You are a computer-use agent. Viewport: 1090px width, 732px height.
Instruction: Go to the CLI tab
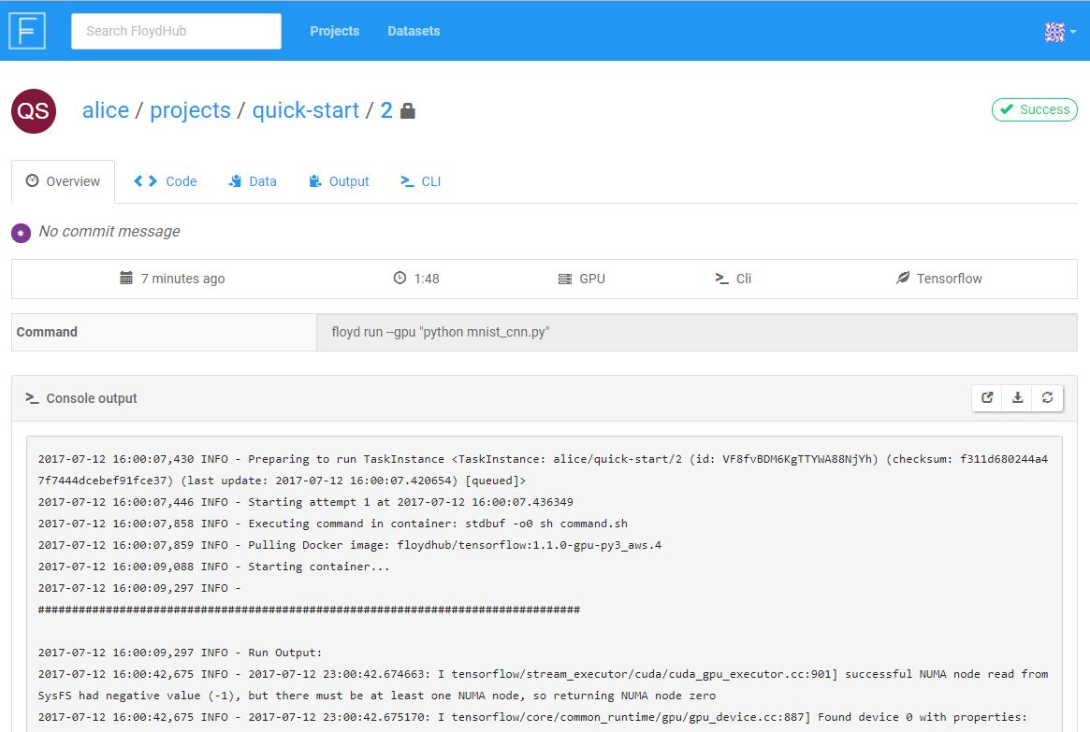pyautogui.click(x=420, y=181)
